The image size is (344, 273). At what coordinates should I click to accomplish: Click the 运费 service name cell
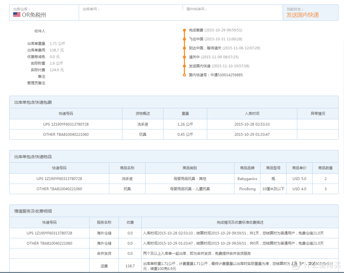point(104,266)
